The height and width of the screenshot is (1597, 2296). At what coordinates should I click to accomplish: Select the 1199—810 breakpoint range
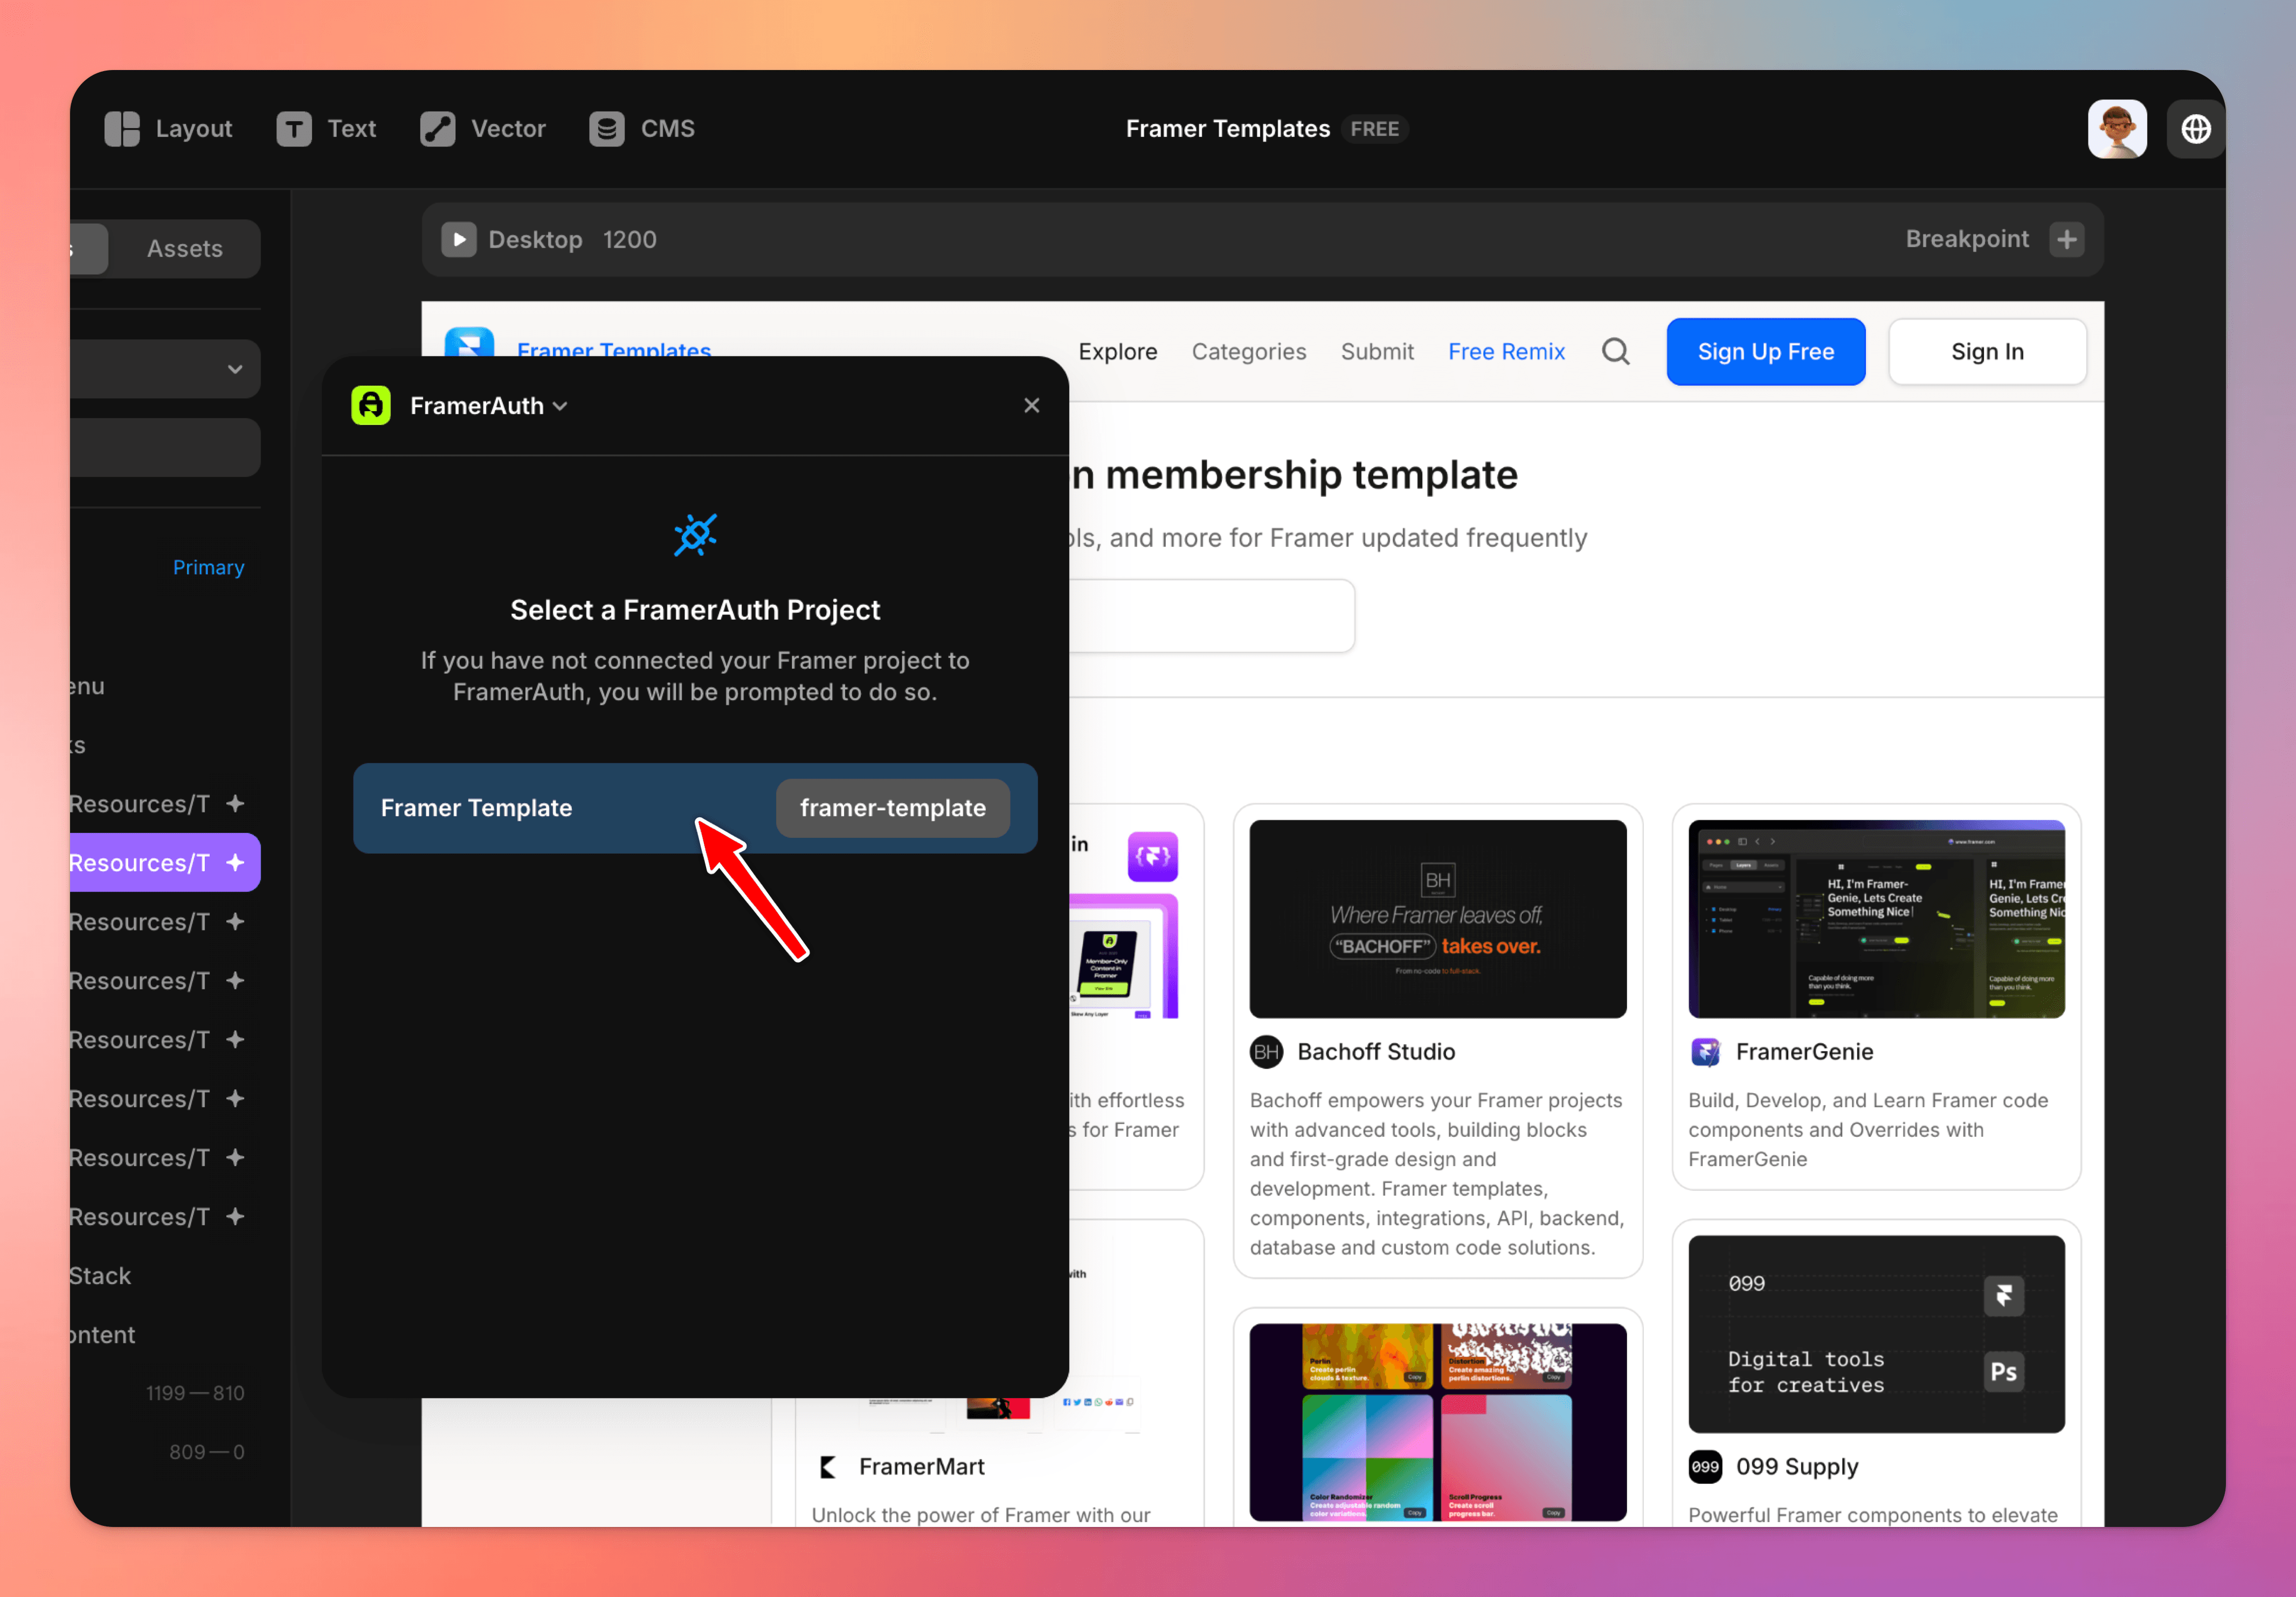(x=195, y=1393)
